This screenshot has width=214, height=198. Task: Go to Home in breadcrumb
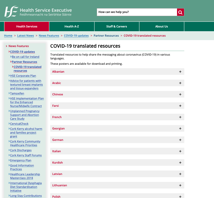[x=8, y=36]
